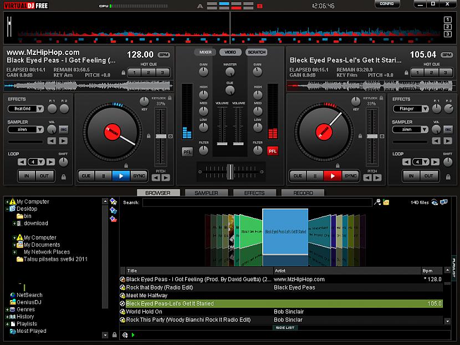
Task: Click the search options icon
Action: point(377,202)
